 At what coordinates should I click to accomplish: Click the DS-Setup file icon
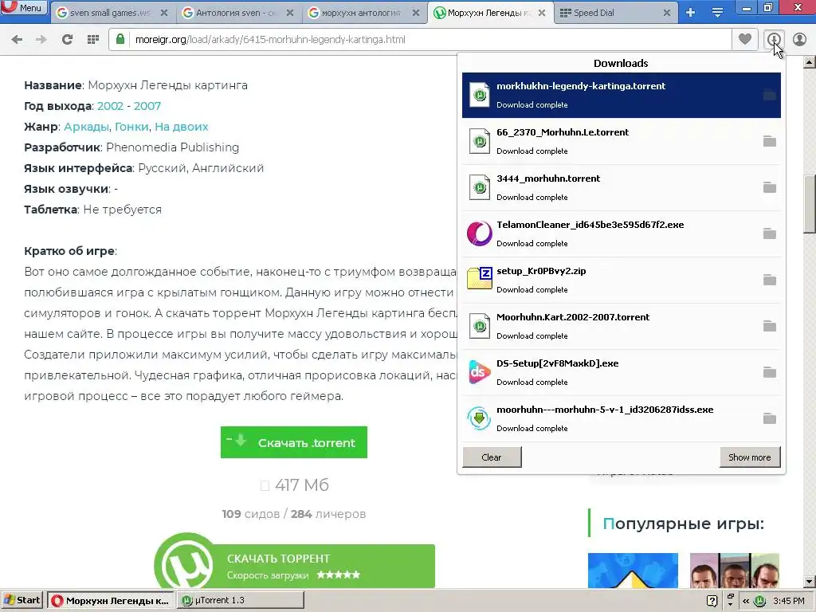479,372
